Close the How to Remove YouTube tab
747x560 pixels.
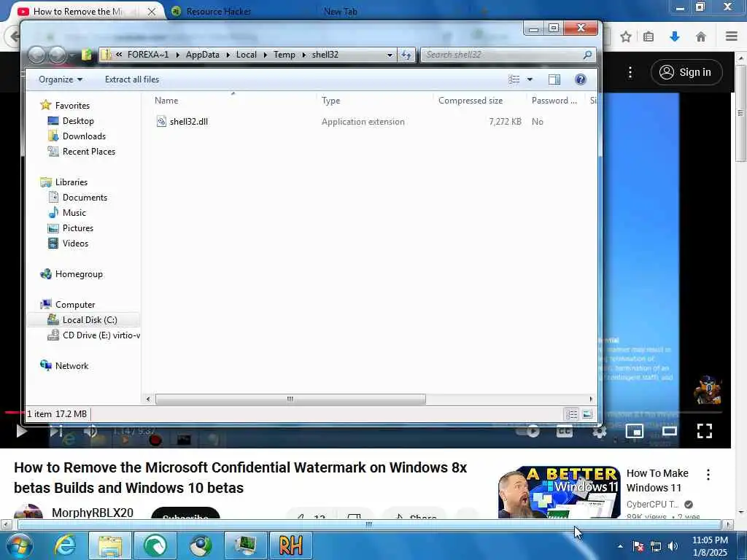point(152,12)
